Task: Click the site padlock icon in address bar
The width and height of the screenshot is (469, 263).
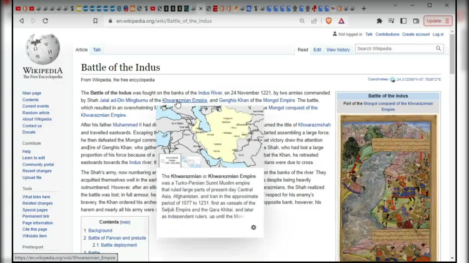Action: point(110,21)
